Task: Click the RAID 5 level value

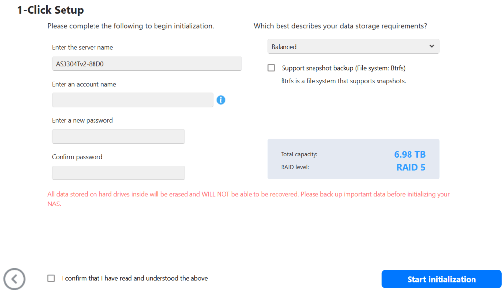Action: pos(410,167)
